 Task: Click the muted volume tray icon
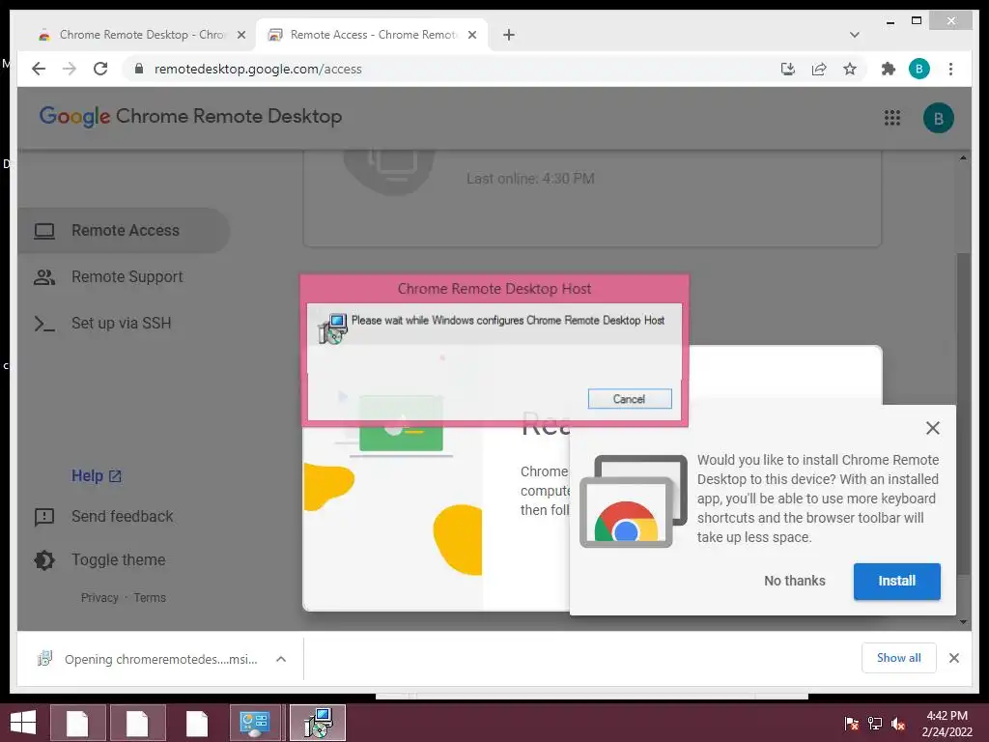click(898, 724)
